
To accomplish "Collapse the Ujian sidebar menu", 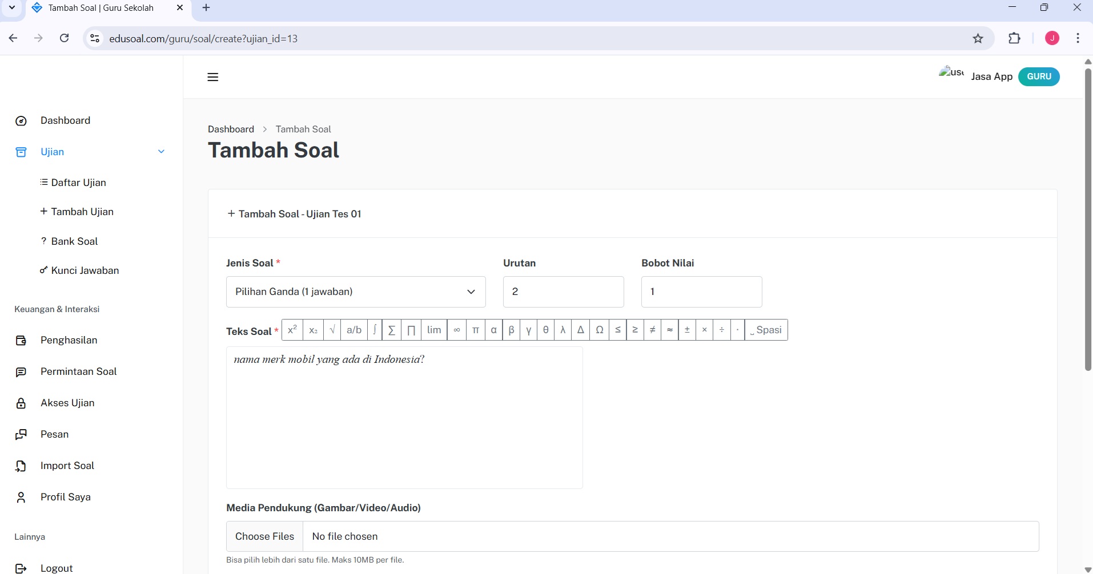I will 161,152.
